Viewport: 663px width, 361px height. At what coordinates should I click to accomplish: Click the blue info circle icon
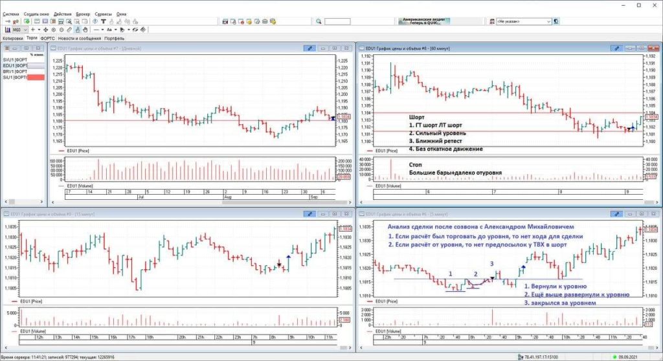[x=95, y=21]
